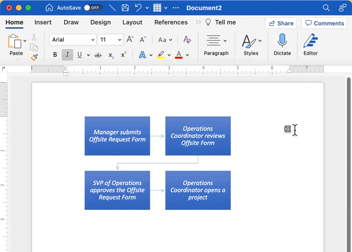Turn off Italic formatting
The height and width of the screenshot is (252, 352).
(x=67, y=55)
